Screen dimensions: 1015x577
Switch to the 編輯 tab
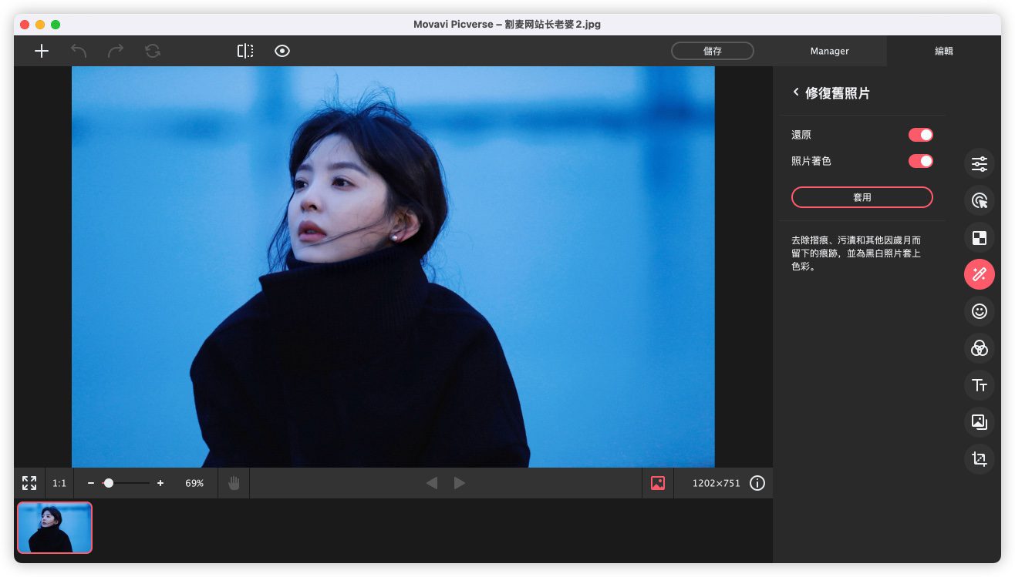coord(943,51)
